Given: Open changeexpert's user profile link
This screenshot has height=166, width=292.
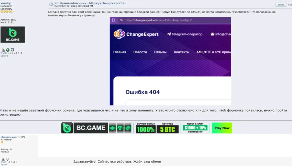Looking at the screenshot, I should coord(10,137).
